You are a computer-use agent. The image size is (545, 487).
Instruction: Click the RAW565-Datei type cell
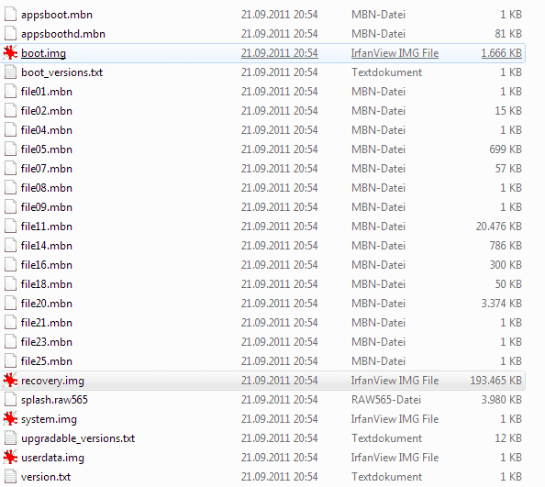[386, 400]
